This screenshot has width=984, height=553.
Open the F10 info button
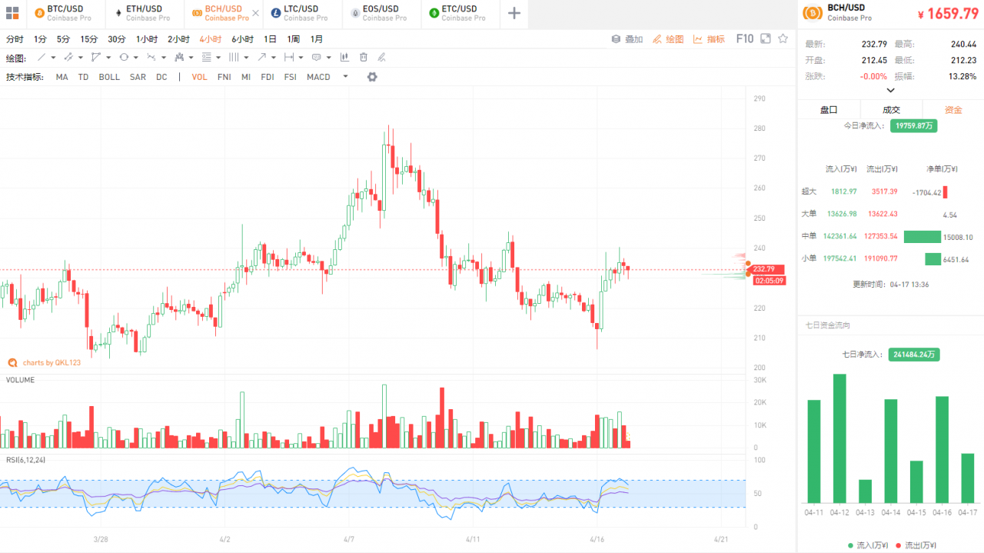744,38
